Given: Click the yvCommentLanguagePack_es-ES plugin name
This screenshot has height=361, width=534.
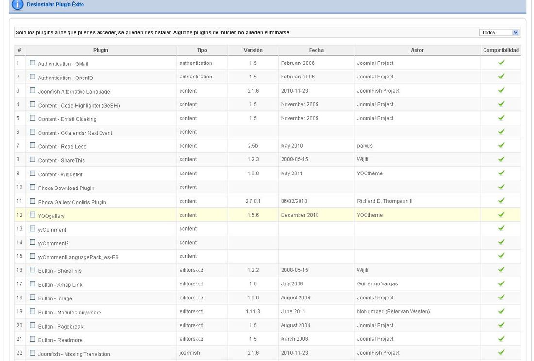Looking at the screenshot, I should [78, 257].
